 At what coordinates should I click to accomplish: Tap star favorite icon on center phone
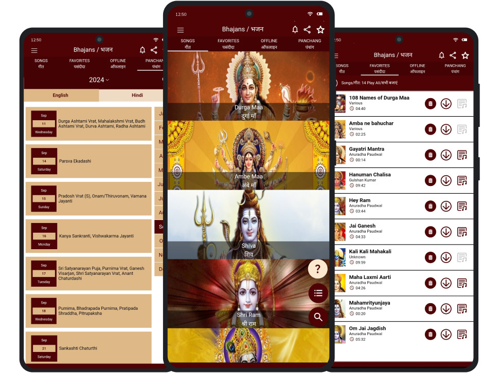(320, 30)
